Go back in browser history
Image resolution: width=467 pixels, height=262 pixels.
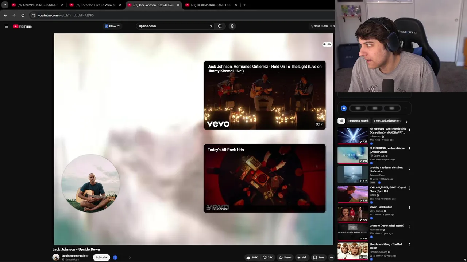point(5,15)
